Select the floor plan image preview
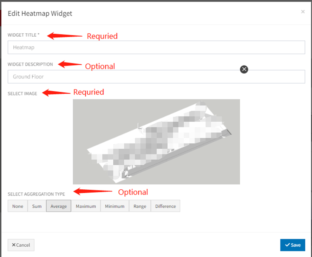Viewport: 312px width, 257px height. (156, 142)
